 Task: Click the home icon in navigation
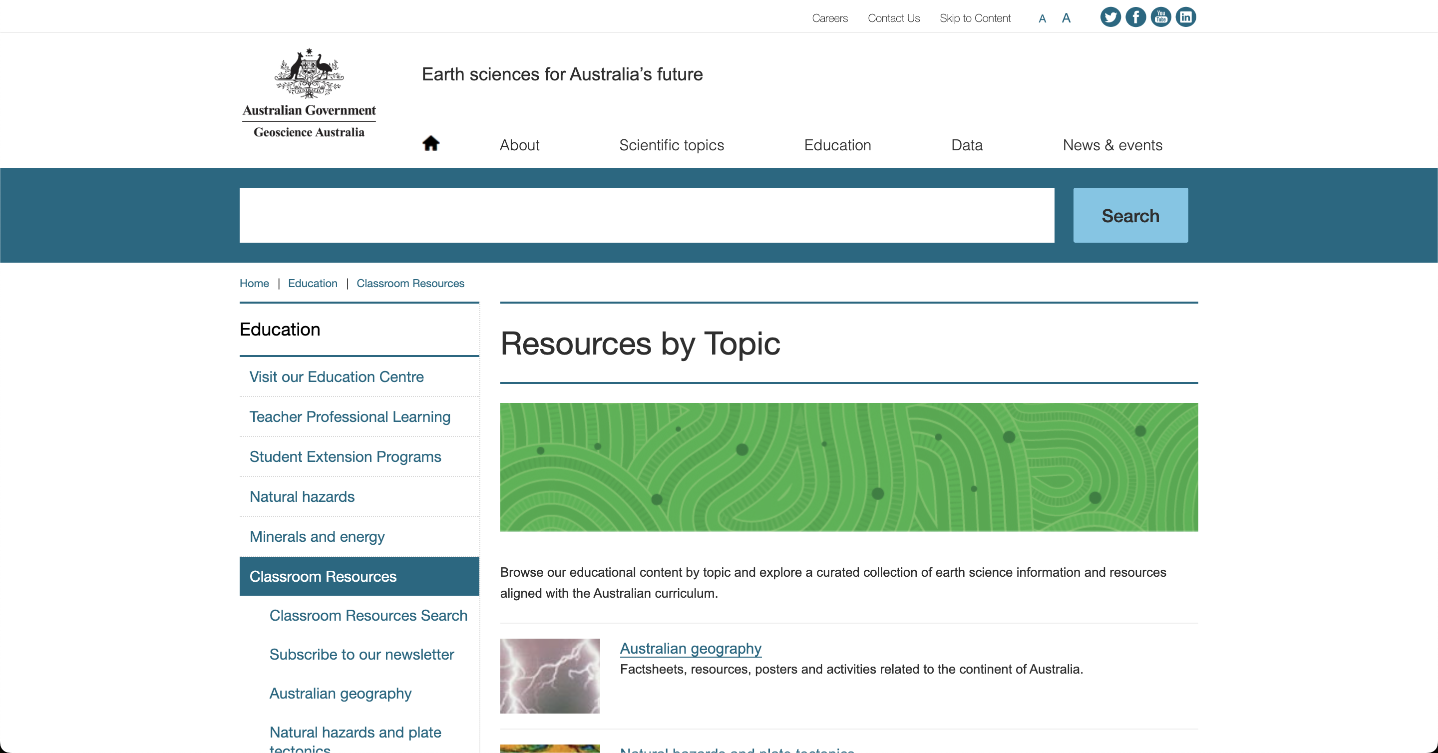point(430,143)
